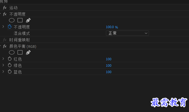Viewport: 189px width, 112px height.
Task: Expand the 不透明度 property chevron
Action: tap(3, 27)
